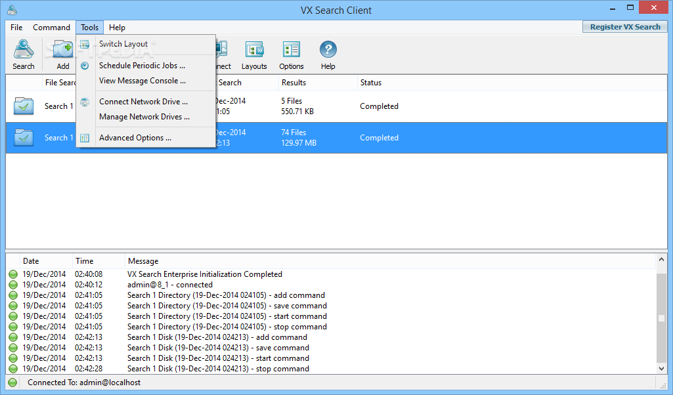Click the Switch Layout menu icon
Viewport: 673px width, 395px height.
click(x=85, y=44)
